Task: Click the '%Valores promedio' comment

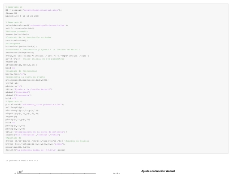Action: pos(17,31)
